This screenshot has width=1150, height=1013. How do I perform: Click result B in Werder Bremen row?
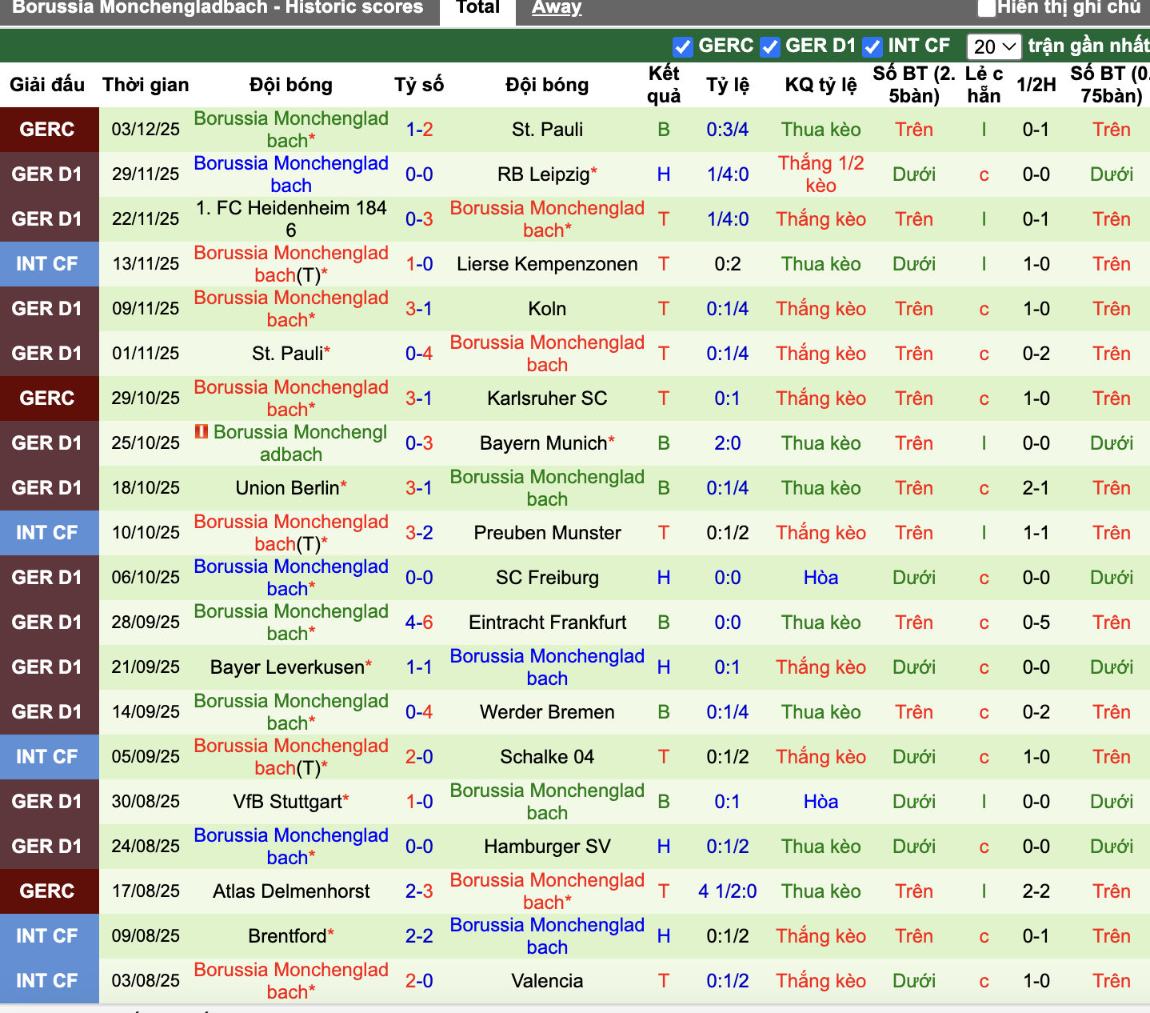[x=664, y=712]
